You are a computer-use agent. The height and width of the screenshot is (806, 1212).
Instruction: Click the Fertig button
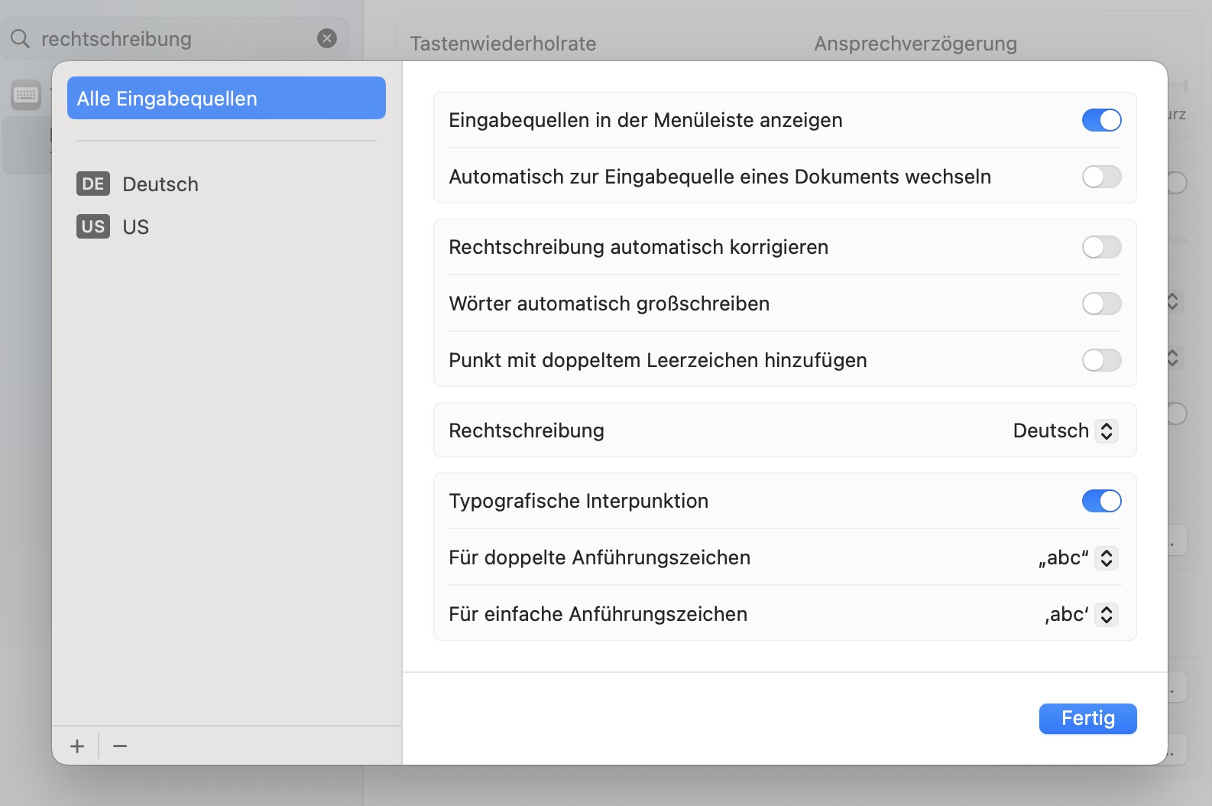(1087, 718)
